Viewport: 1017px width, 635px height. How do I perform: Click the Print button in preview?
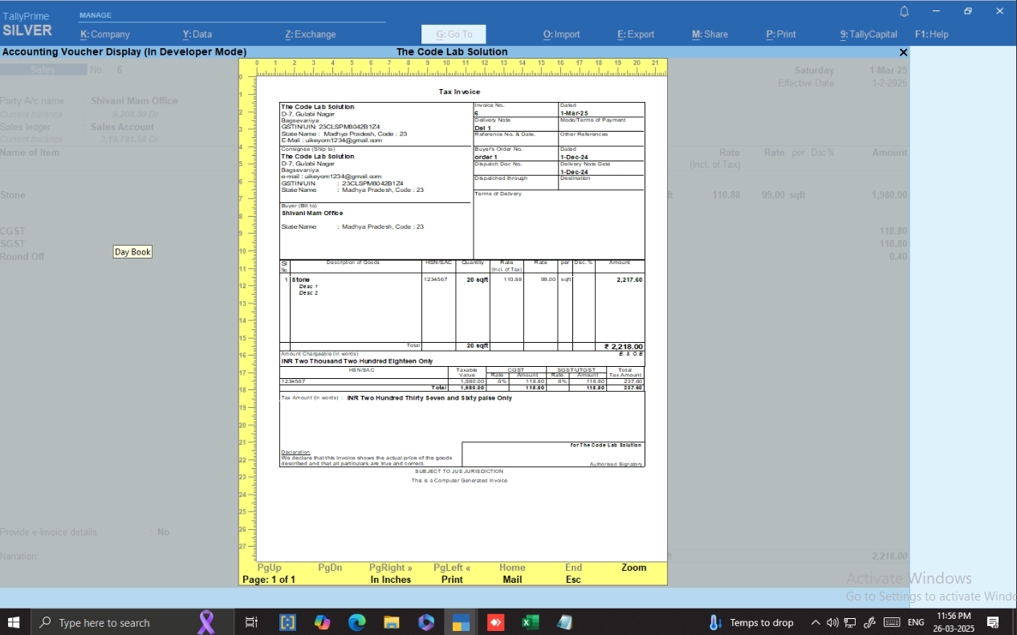[x=452, y=580]
